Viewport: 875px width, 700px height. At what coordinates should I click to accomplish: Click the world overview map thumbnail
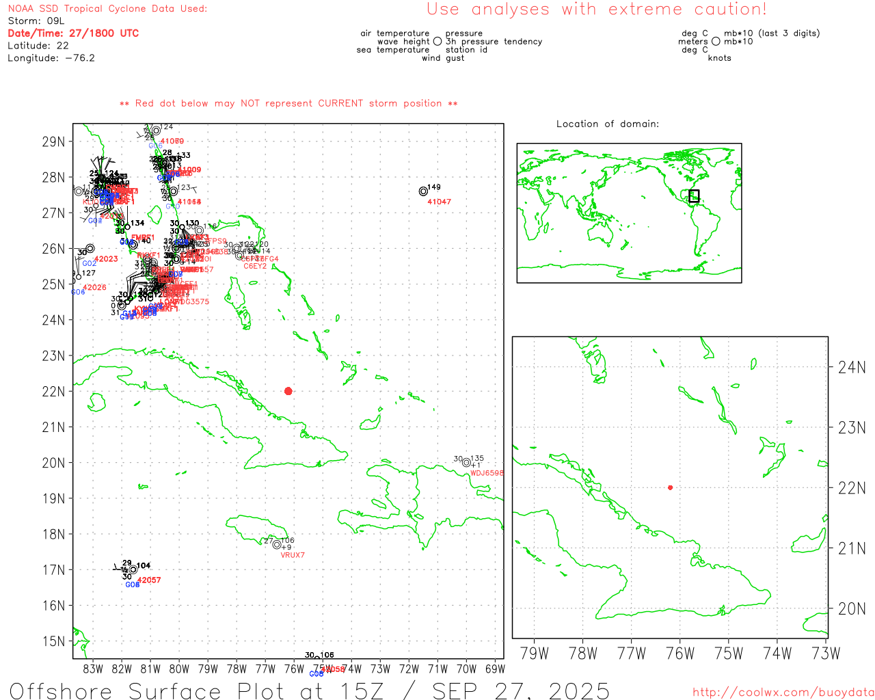629,213
